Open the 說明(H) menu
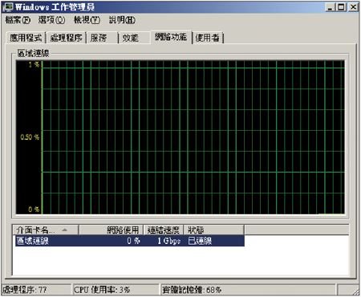This screenshot has width=361, height=297. coord(122,20)
